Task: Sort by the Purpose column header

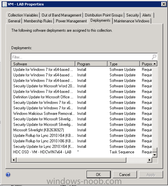Action: click(146, 64)
